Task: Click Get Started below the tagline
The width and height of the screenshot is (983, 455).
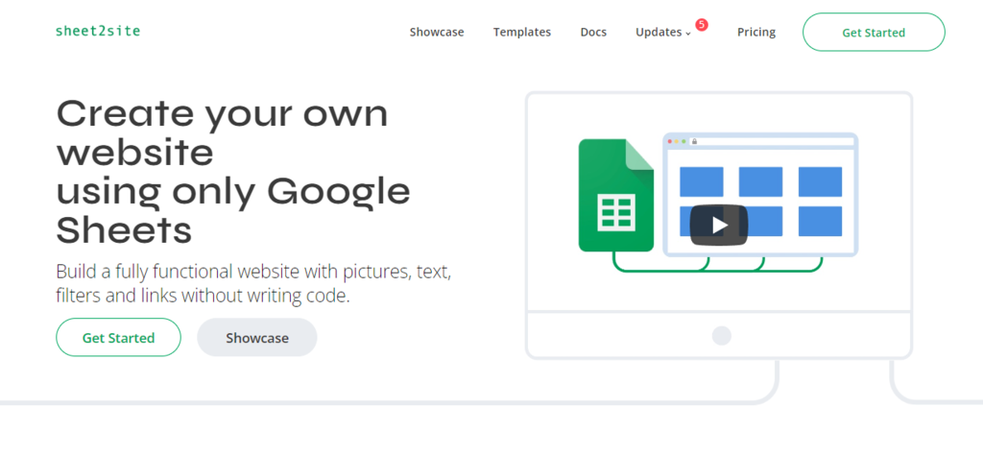Action: click(118, 338)
